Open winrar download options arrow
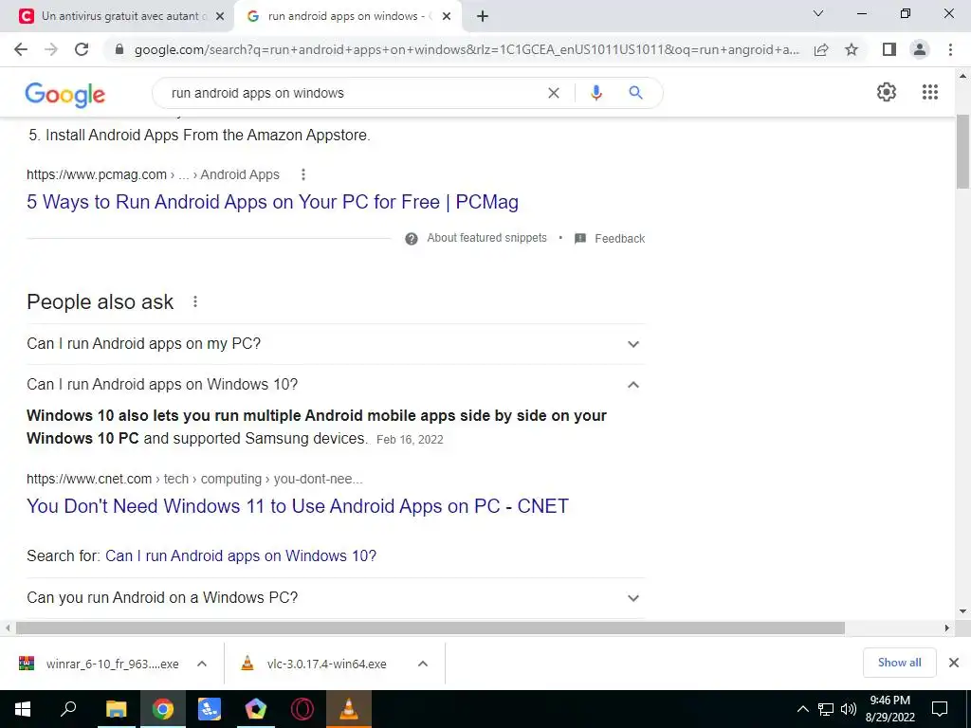 (x=202, y=664)
